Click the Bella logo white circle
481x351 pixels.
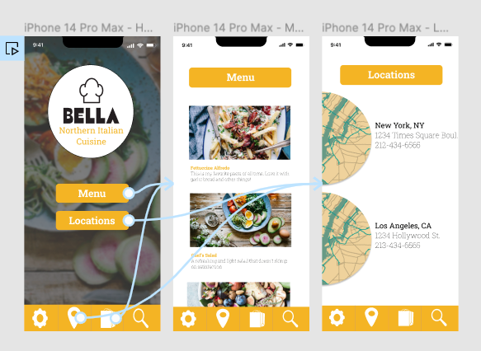(x=91, y=111)
